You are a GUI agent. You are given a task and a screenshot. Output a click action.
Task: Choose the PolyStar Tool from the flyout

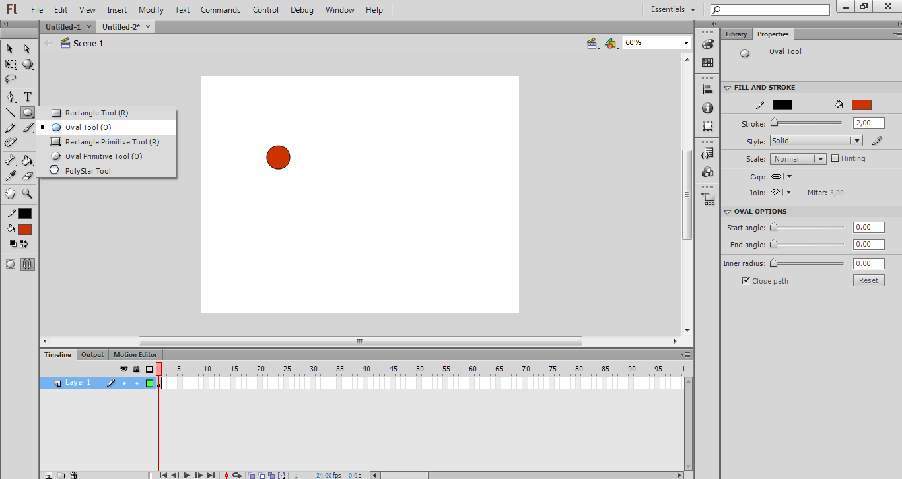click(x=86, y=170)
